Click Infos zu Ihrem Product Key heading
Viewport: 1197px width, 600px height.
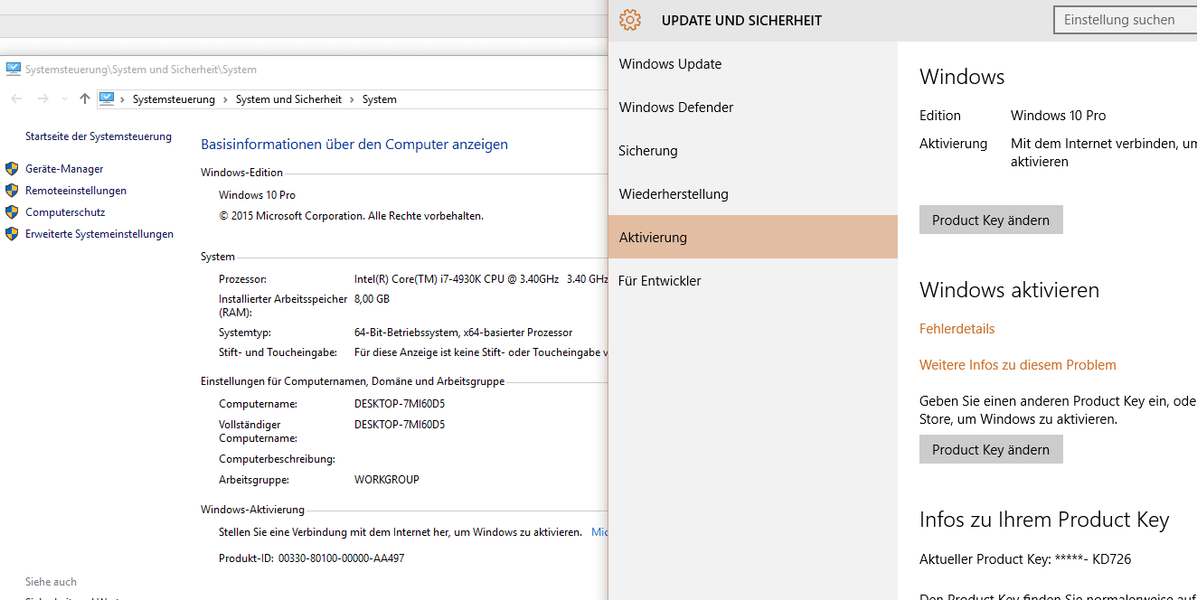click(1044, 520)
